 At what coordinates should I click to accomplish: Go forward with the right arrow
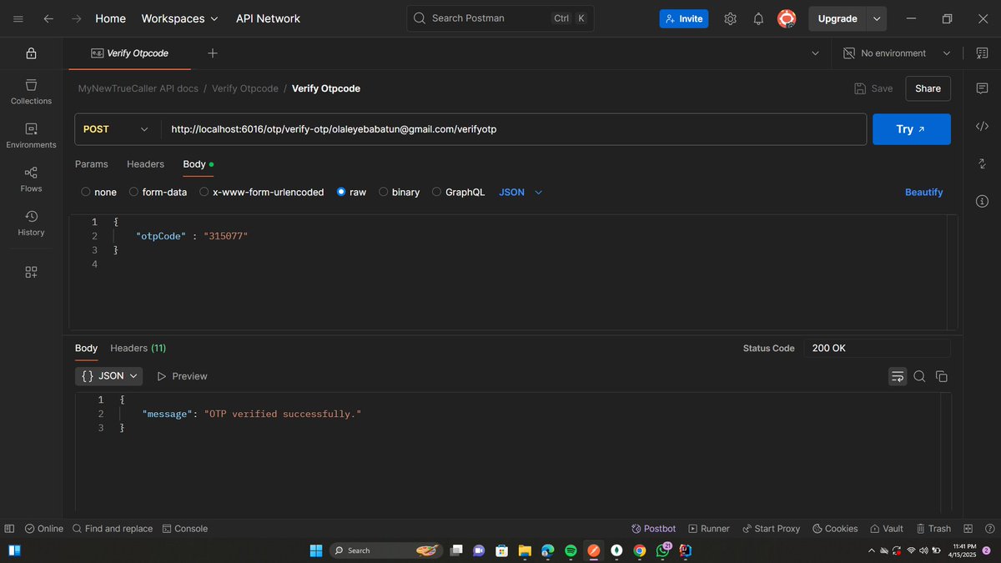click(77, 18)
